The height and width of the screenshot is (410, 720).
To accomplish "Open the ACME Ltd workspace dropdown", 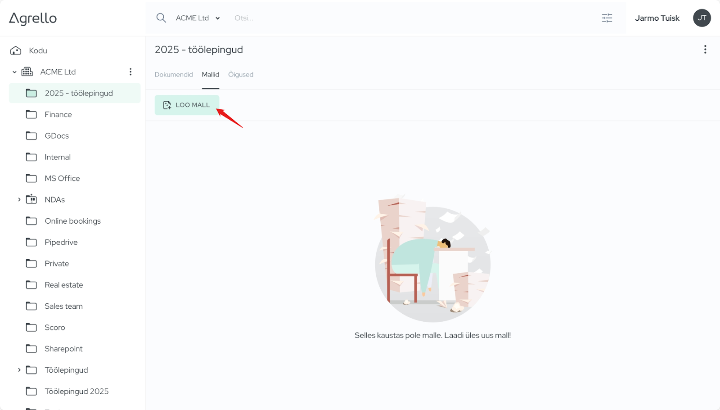I will tap(198, 18).
